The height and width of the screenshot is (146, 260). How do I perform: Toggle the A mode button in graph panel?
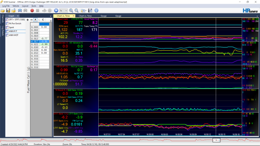tap(35, 20)
